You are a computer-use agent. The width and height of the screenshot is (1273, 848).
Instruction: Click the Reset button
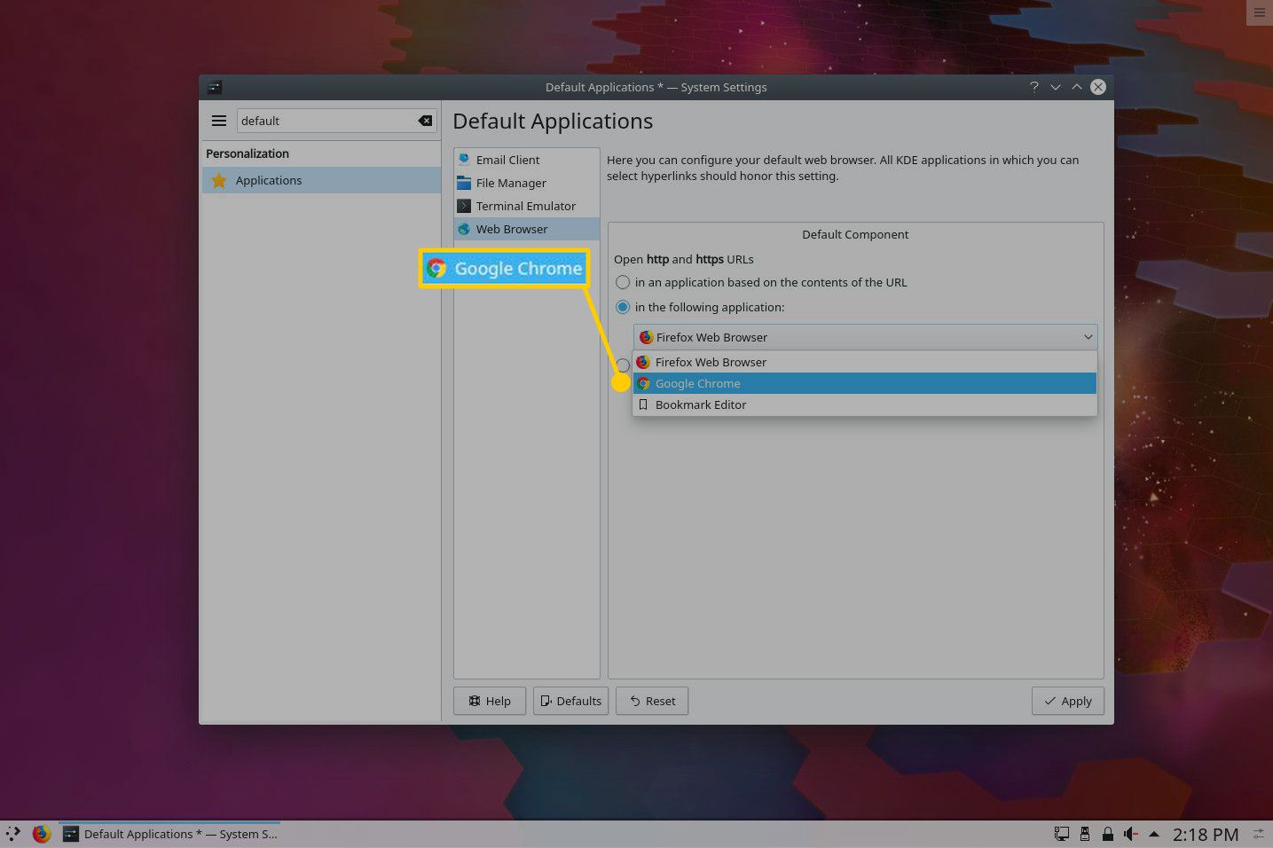(652, 701)
